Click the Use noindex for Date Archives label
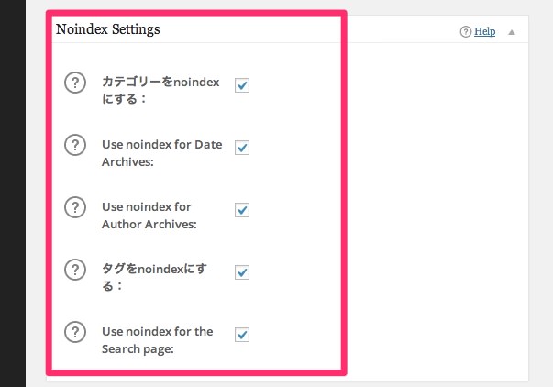Viewport: 553px width, 387px height. tap(162, 153)
